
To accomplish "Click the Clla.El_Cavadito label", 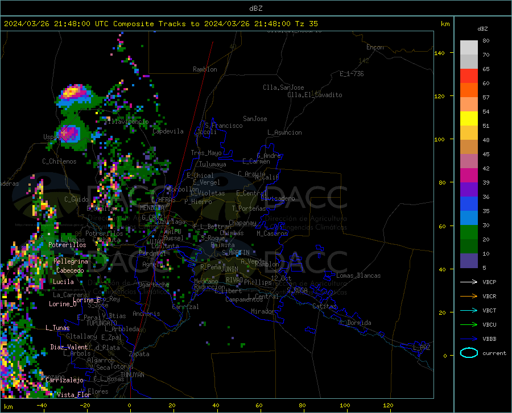I will coord(315,95).
